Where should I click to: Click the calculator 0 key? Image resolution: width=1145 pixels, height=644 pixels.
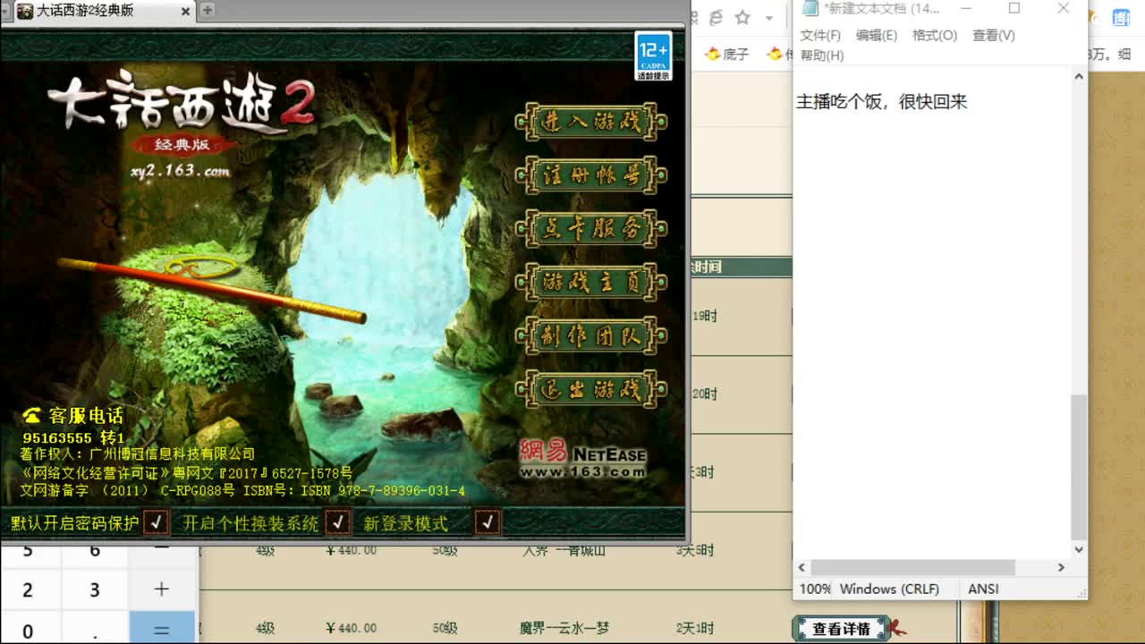28,629
